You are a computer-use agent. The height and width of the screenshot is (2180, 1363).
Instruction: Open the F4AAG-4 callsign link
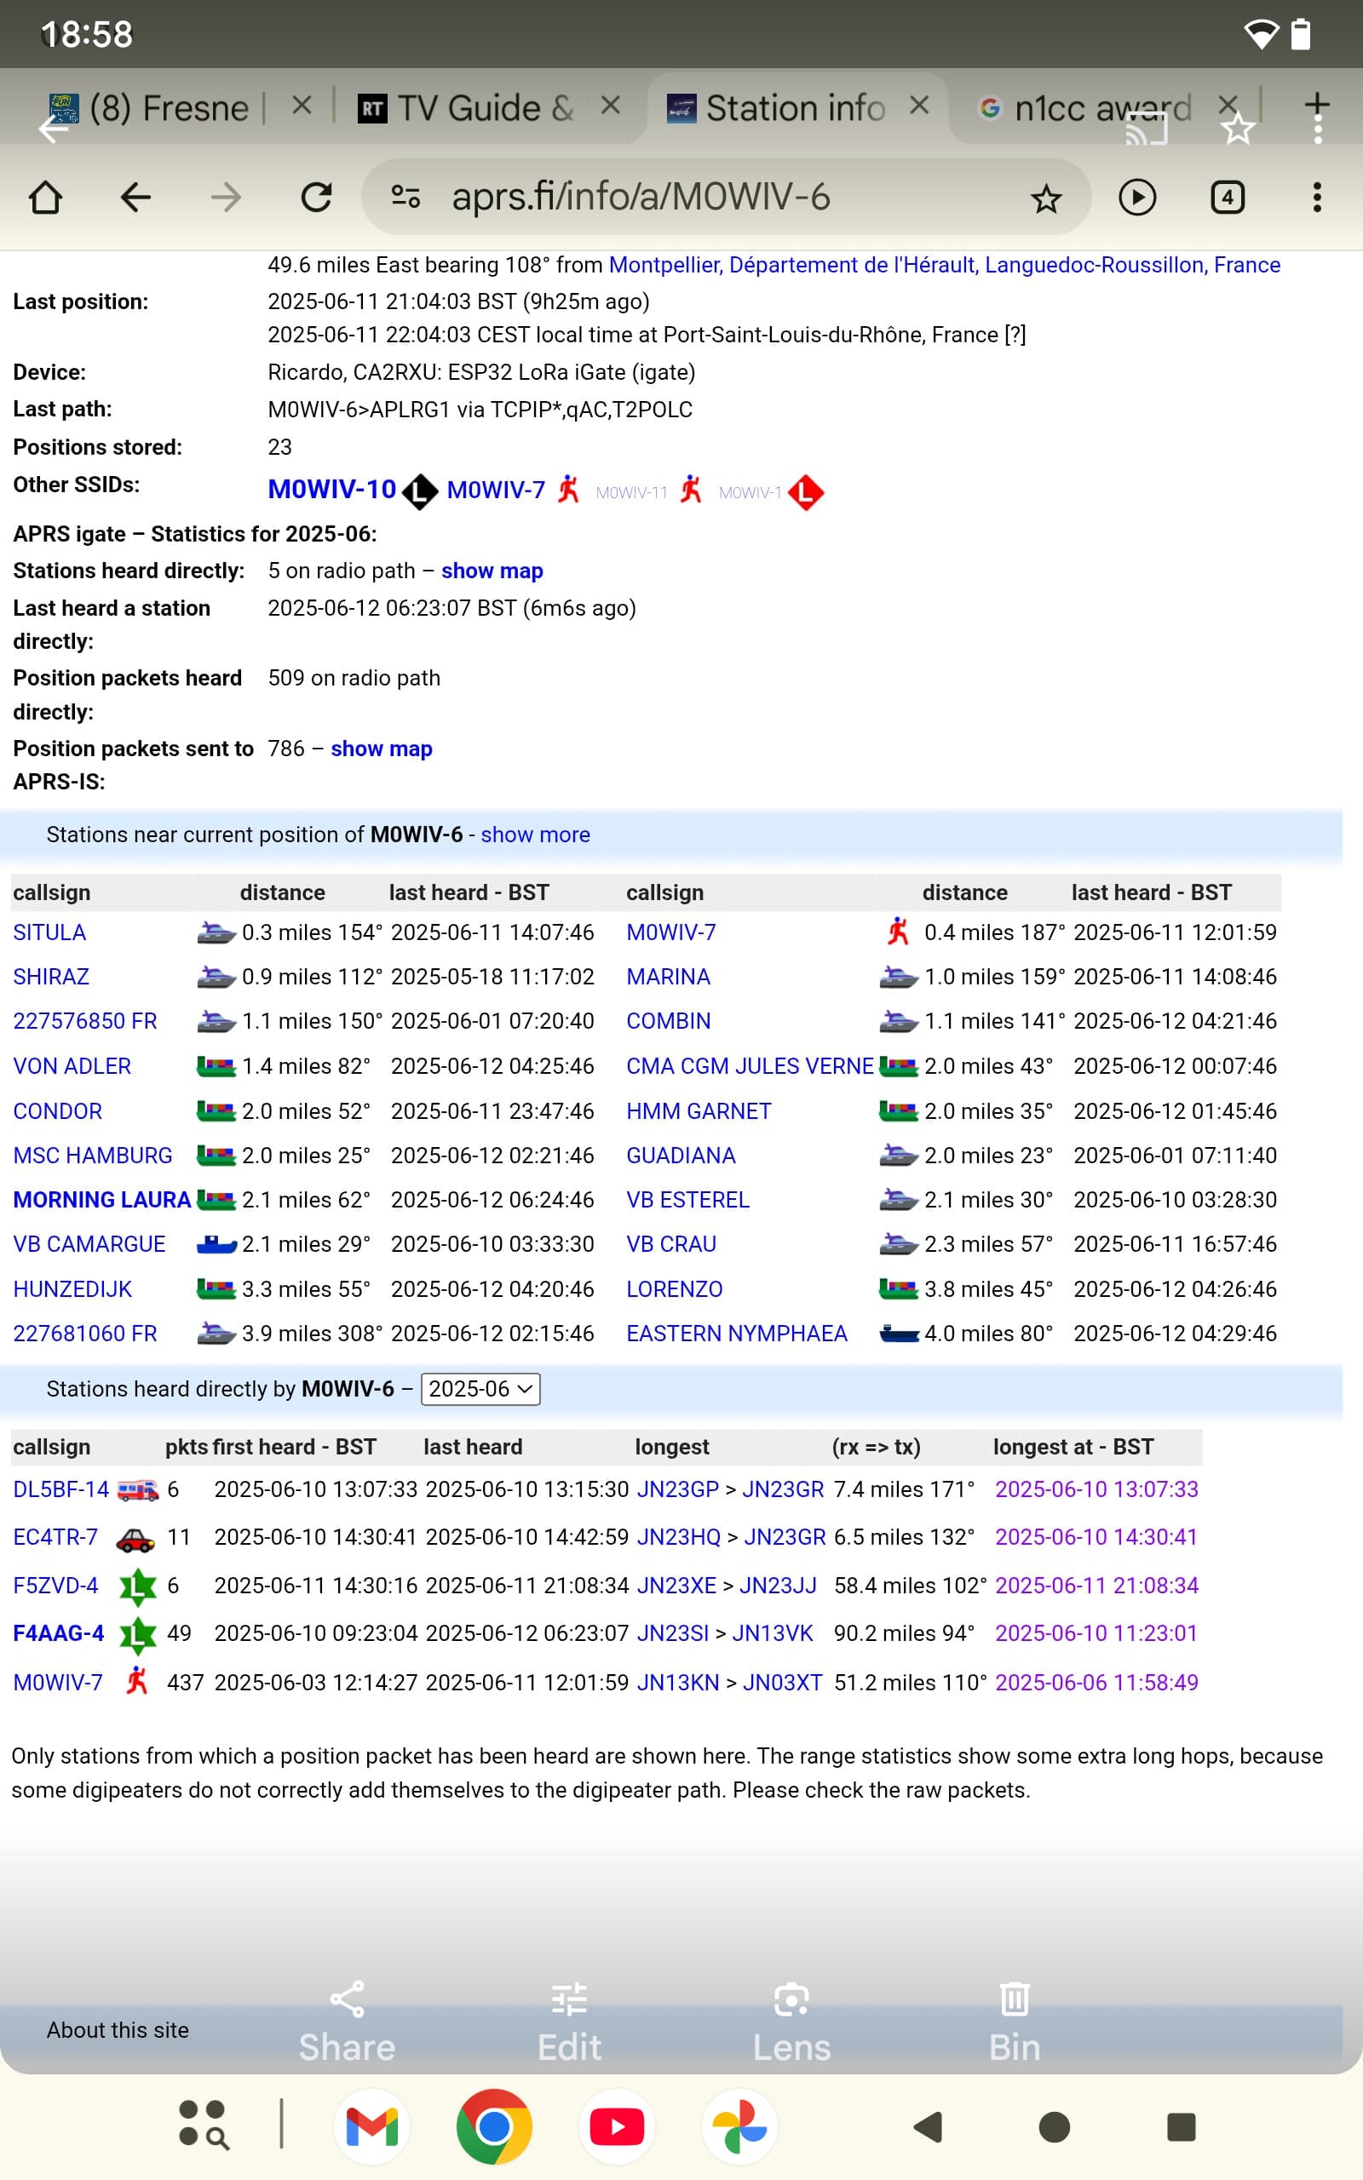click(59, 1633)
